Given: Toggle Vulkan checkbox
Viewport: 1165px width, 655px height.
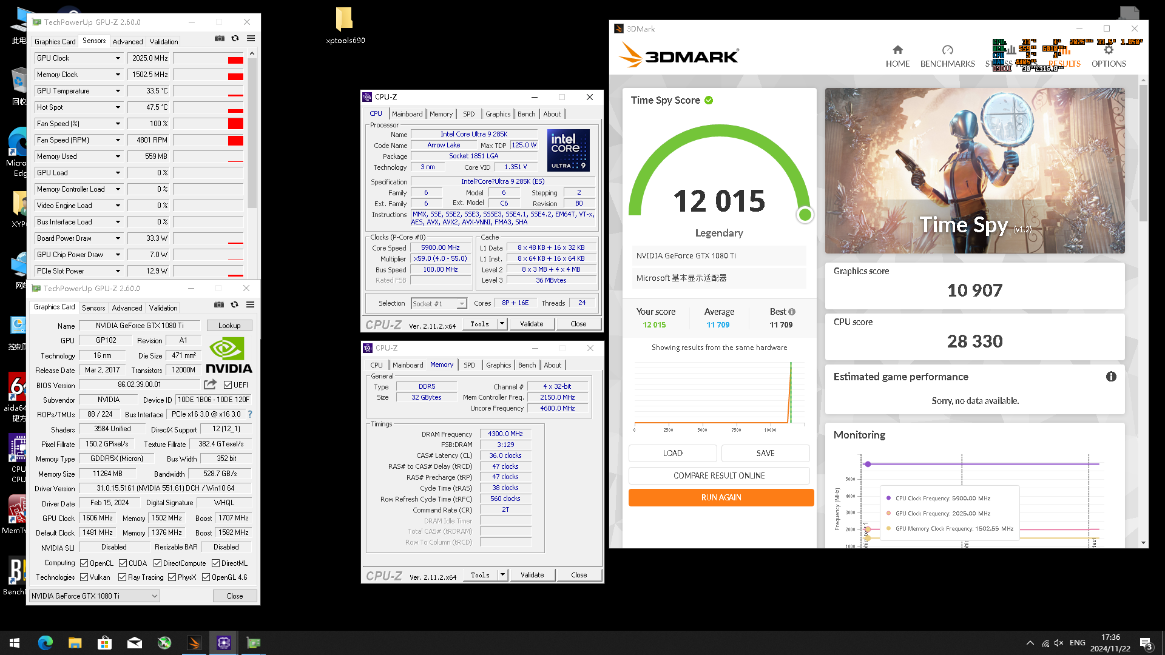Looking at the screenshot, I should point(84,577).
